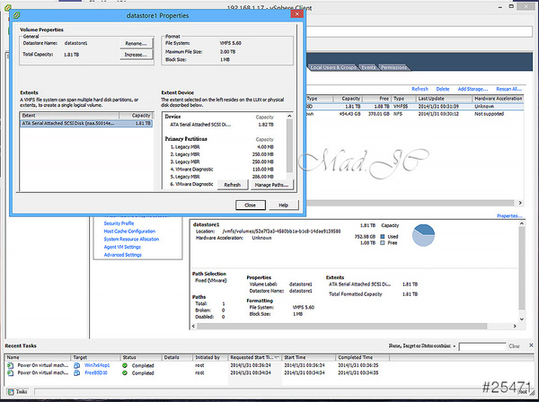Click the Completed status icon for Win7x64sp1
This screenshot has width=539, height=402.
click(x=127, y=366)
